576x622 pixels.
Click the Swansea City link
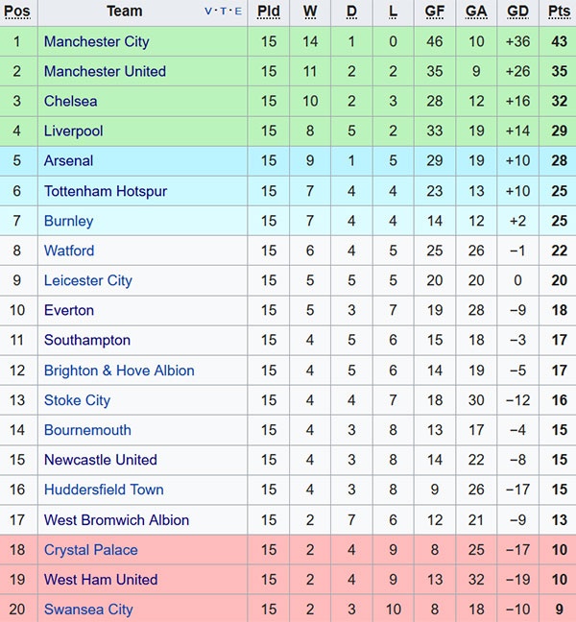pyautogui.click(x=88, y=610)
